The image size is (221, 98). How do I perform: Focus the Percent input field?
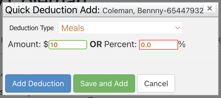pos(159,45)
